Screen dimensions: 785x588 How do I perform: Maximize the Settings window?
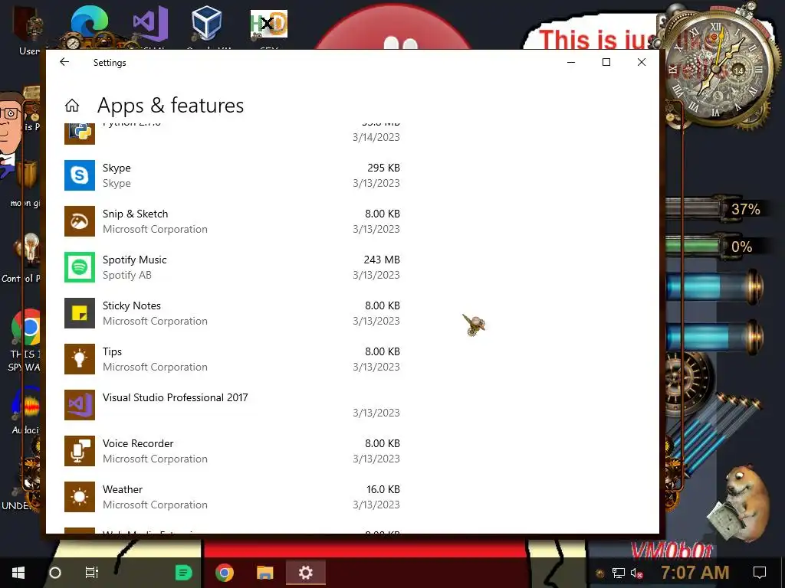tap(606, 62)
